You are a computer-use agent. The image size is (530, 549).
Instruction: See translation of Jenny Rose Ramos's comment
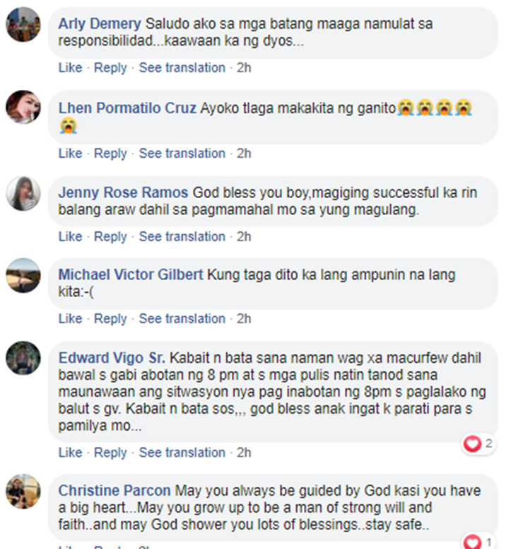coord(182,237)
